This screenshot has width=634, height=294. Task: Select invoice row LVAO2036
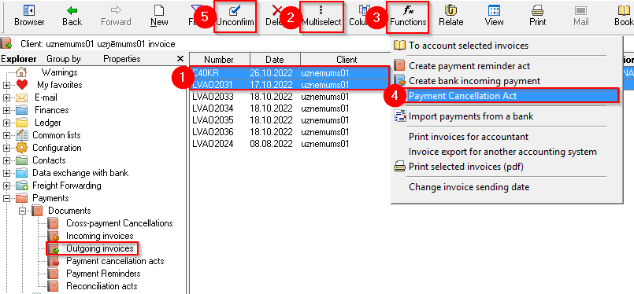pos(291,132)
